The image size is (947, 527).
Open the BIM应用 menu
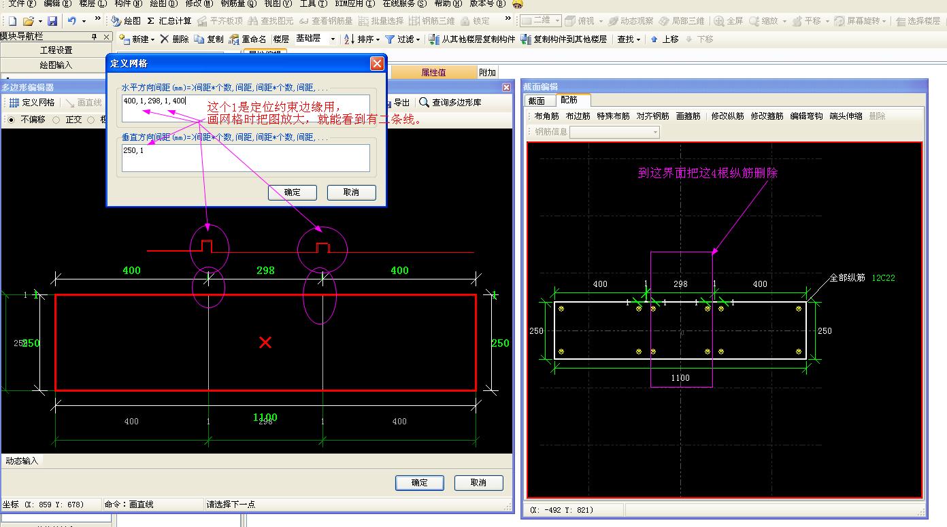pyautogui.click(x=354, y=4)
